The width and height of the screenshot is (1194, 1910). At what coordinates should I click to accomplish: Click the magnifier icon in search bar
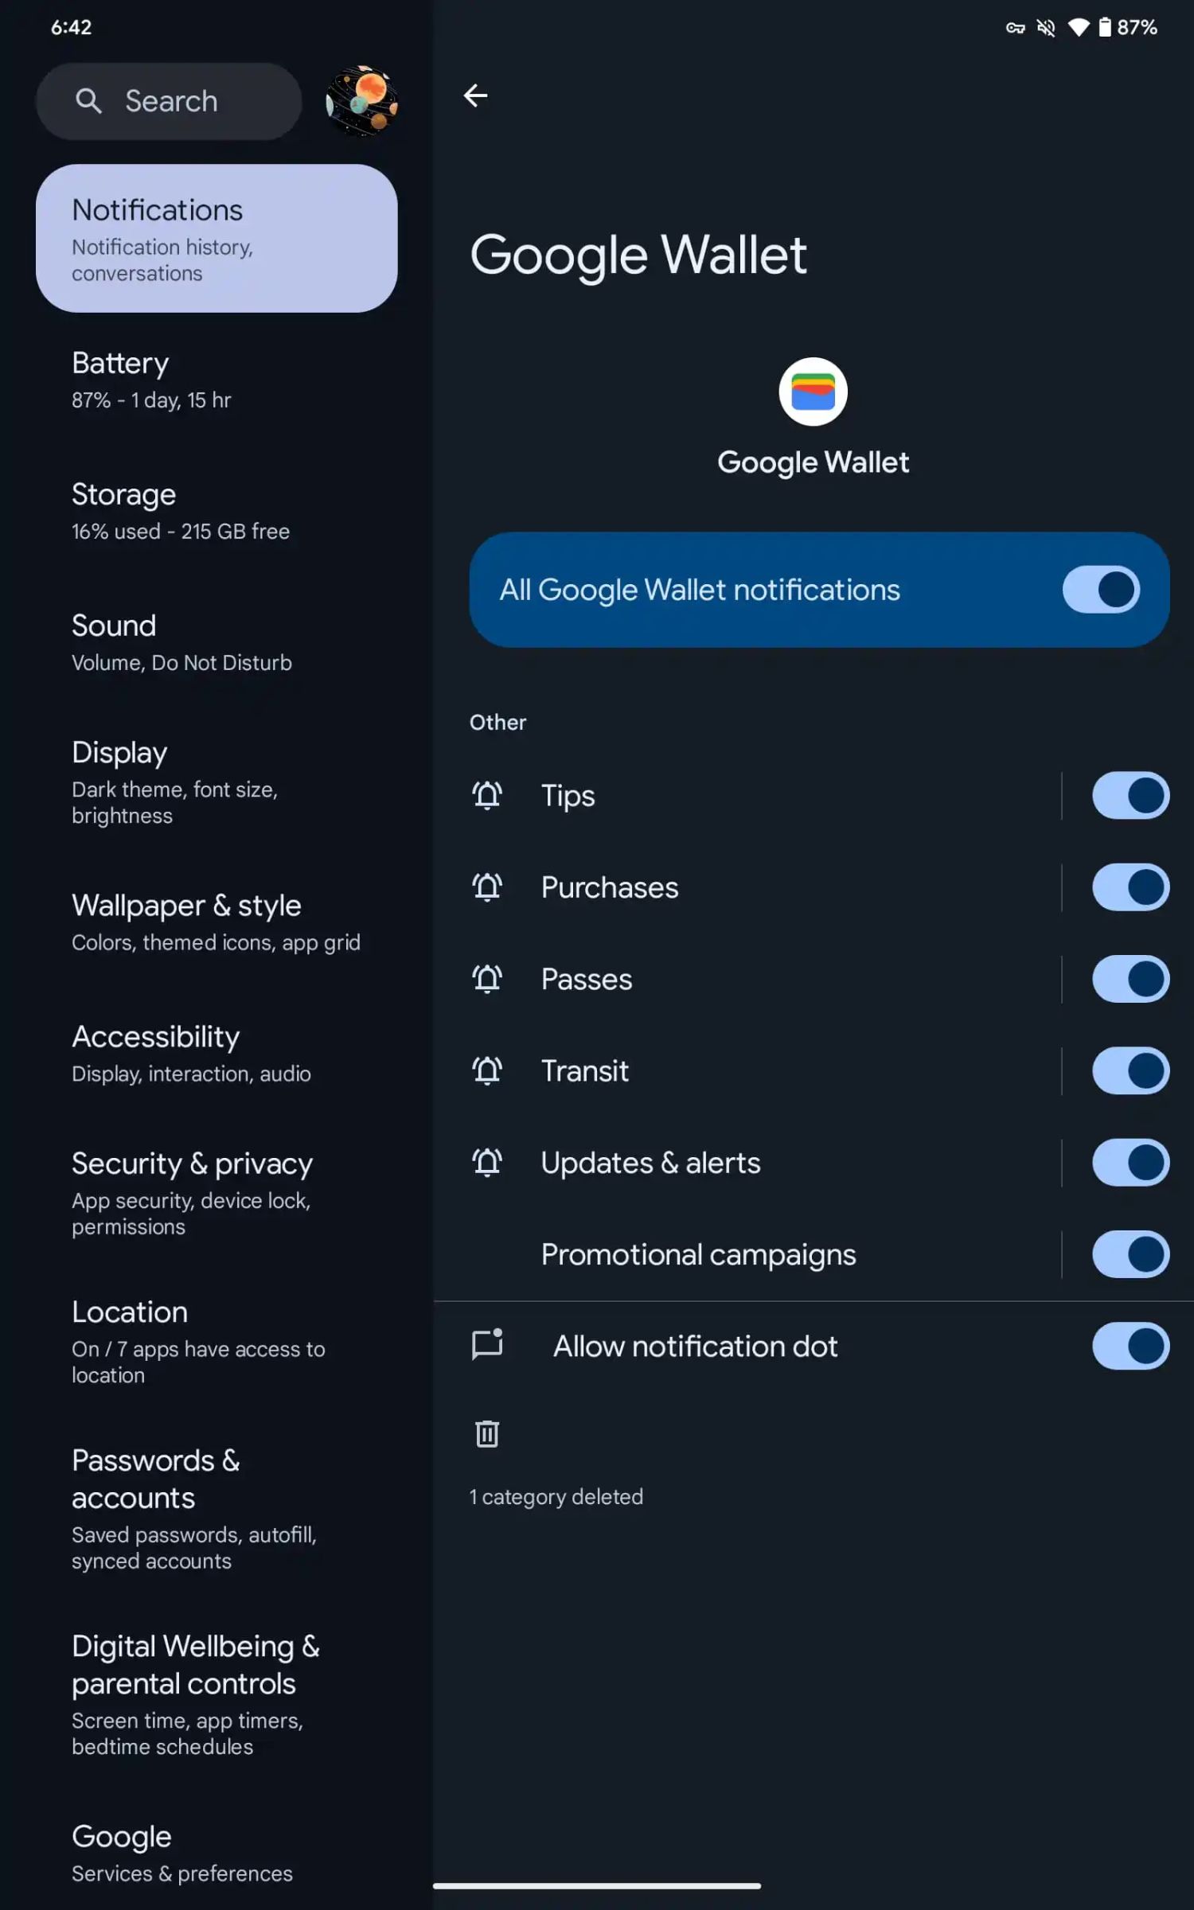click(88, 101)
